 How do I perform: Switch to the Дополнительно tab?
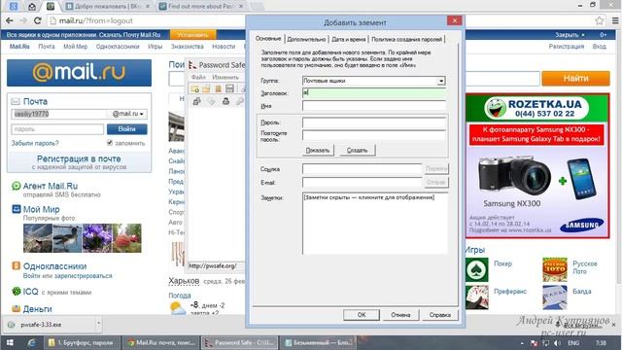306,39
